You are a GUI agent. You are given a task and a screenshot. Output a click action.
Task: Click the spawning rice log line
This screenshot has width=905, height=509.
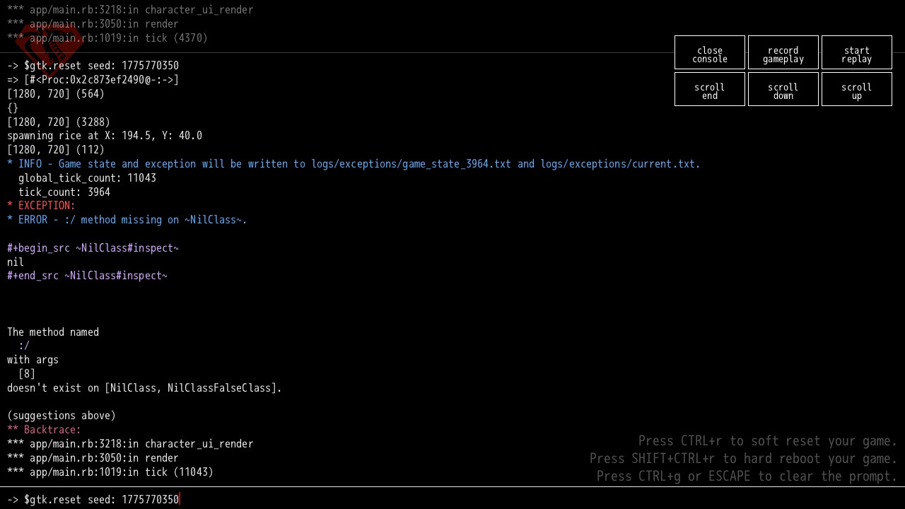tap(105, 136)
